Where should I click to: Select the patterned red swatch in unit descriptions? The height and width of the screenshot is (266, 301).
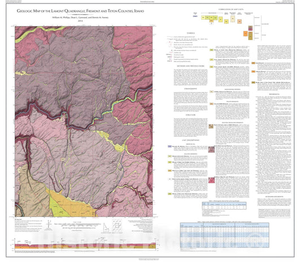[x=212, y=180]
